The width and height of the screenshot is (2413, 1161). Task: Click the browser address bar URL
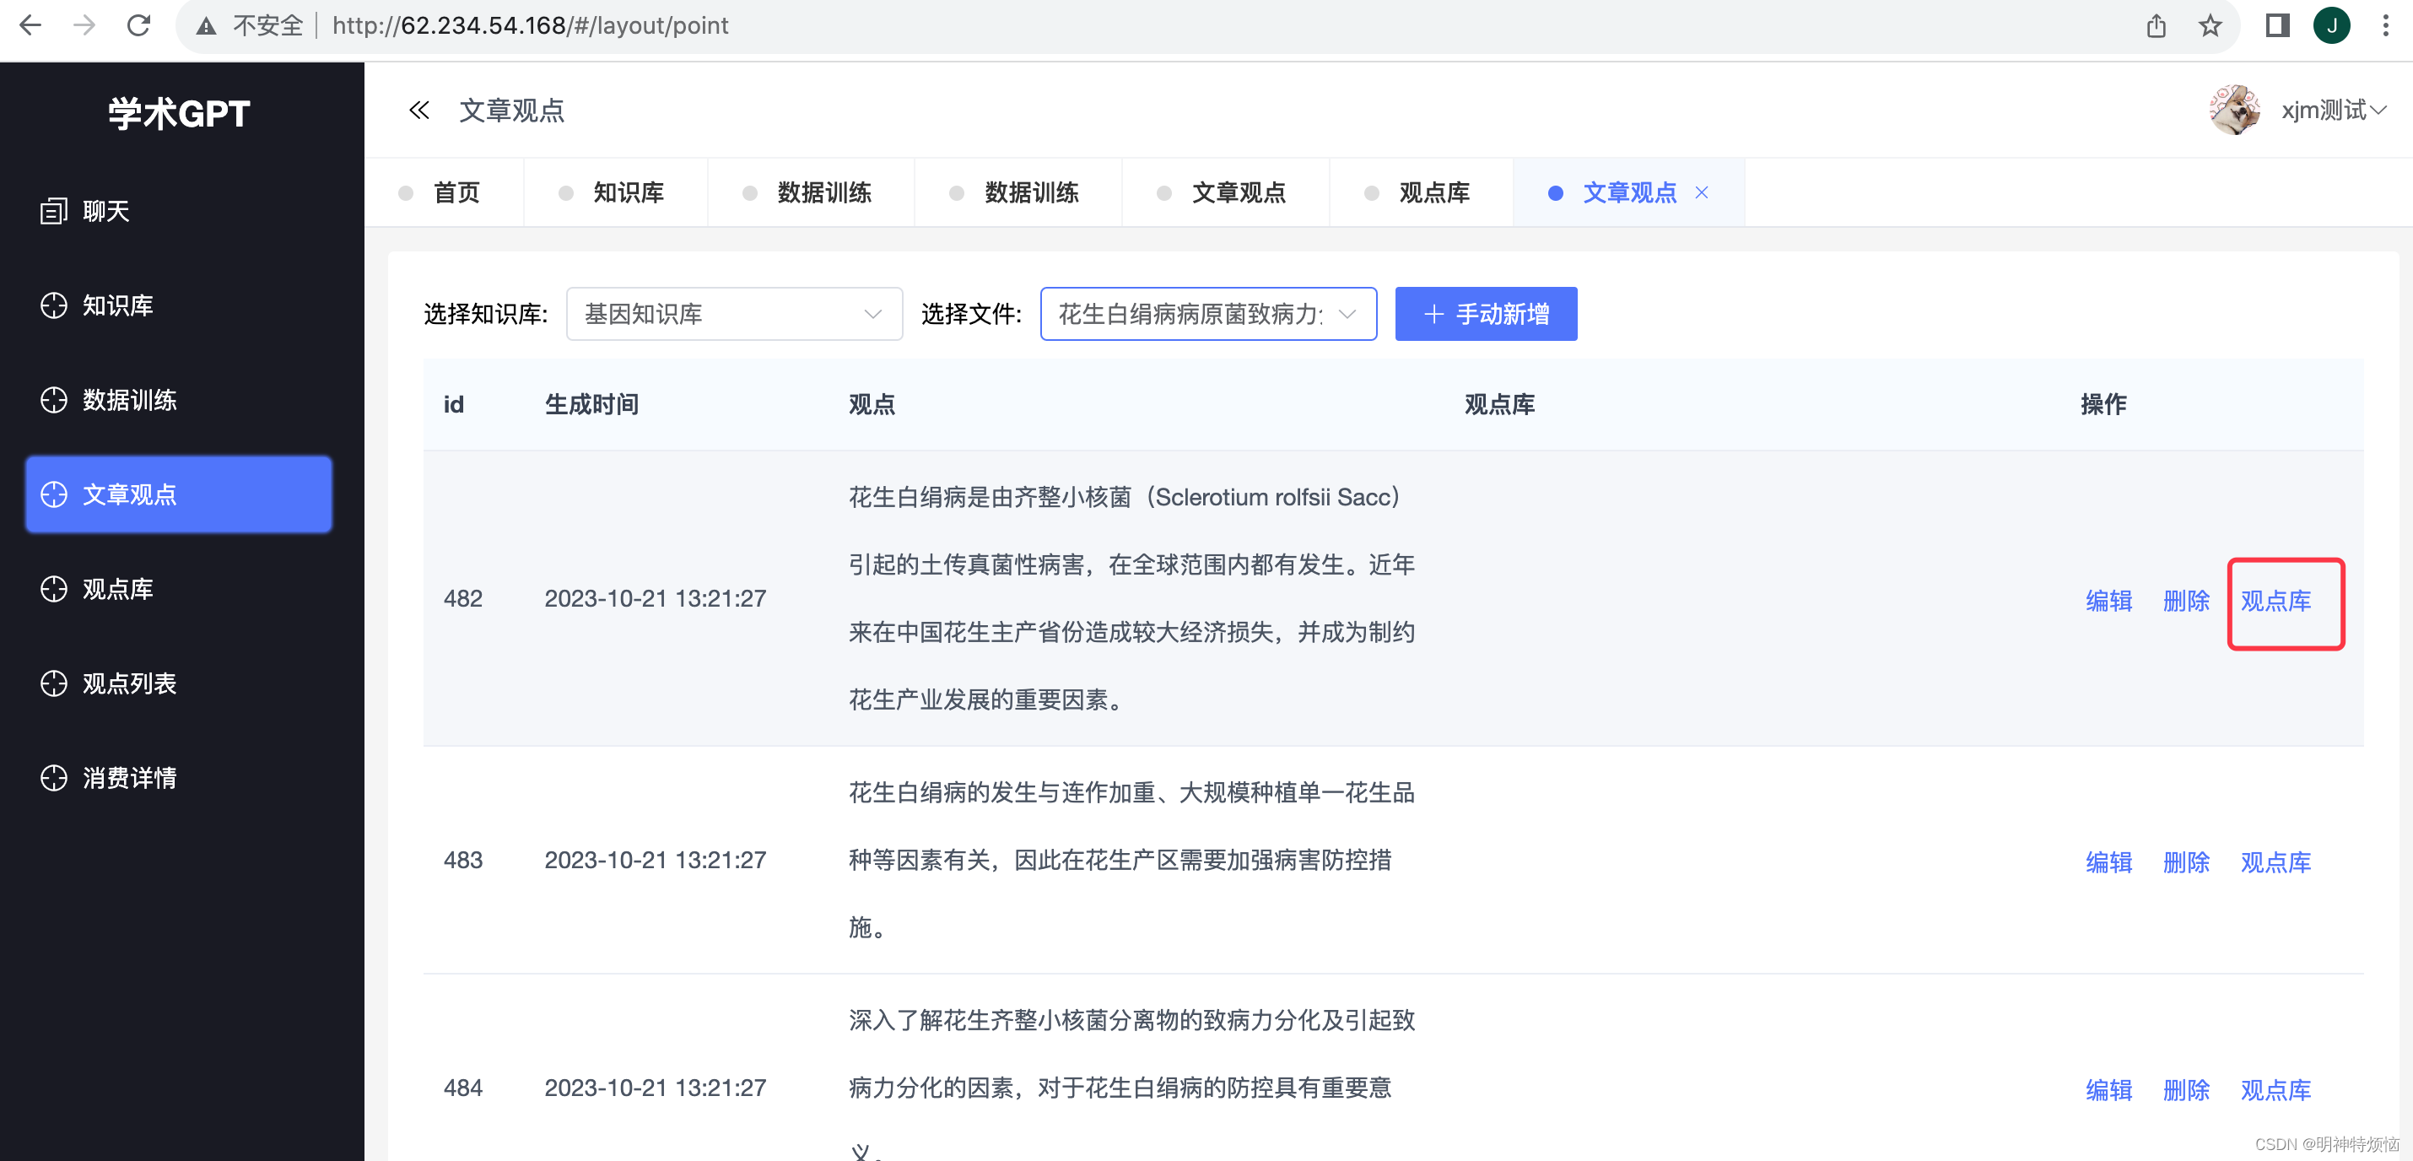tap(530, 25)
